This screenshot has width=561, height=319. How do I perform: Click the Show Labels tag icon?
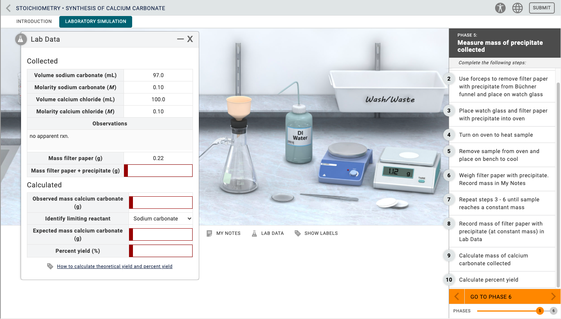(298, 233)
